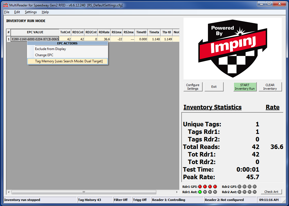Click Filter Off in the status bar
The width and height of the screenshot is (289, 206).
(x=121, y=200)
